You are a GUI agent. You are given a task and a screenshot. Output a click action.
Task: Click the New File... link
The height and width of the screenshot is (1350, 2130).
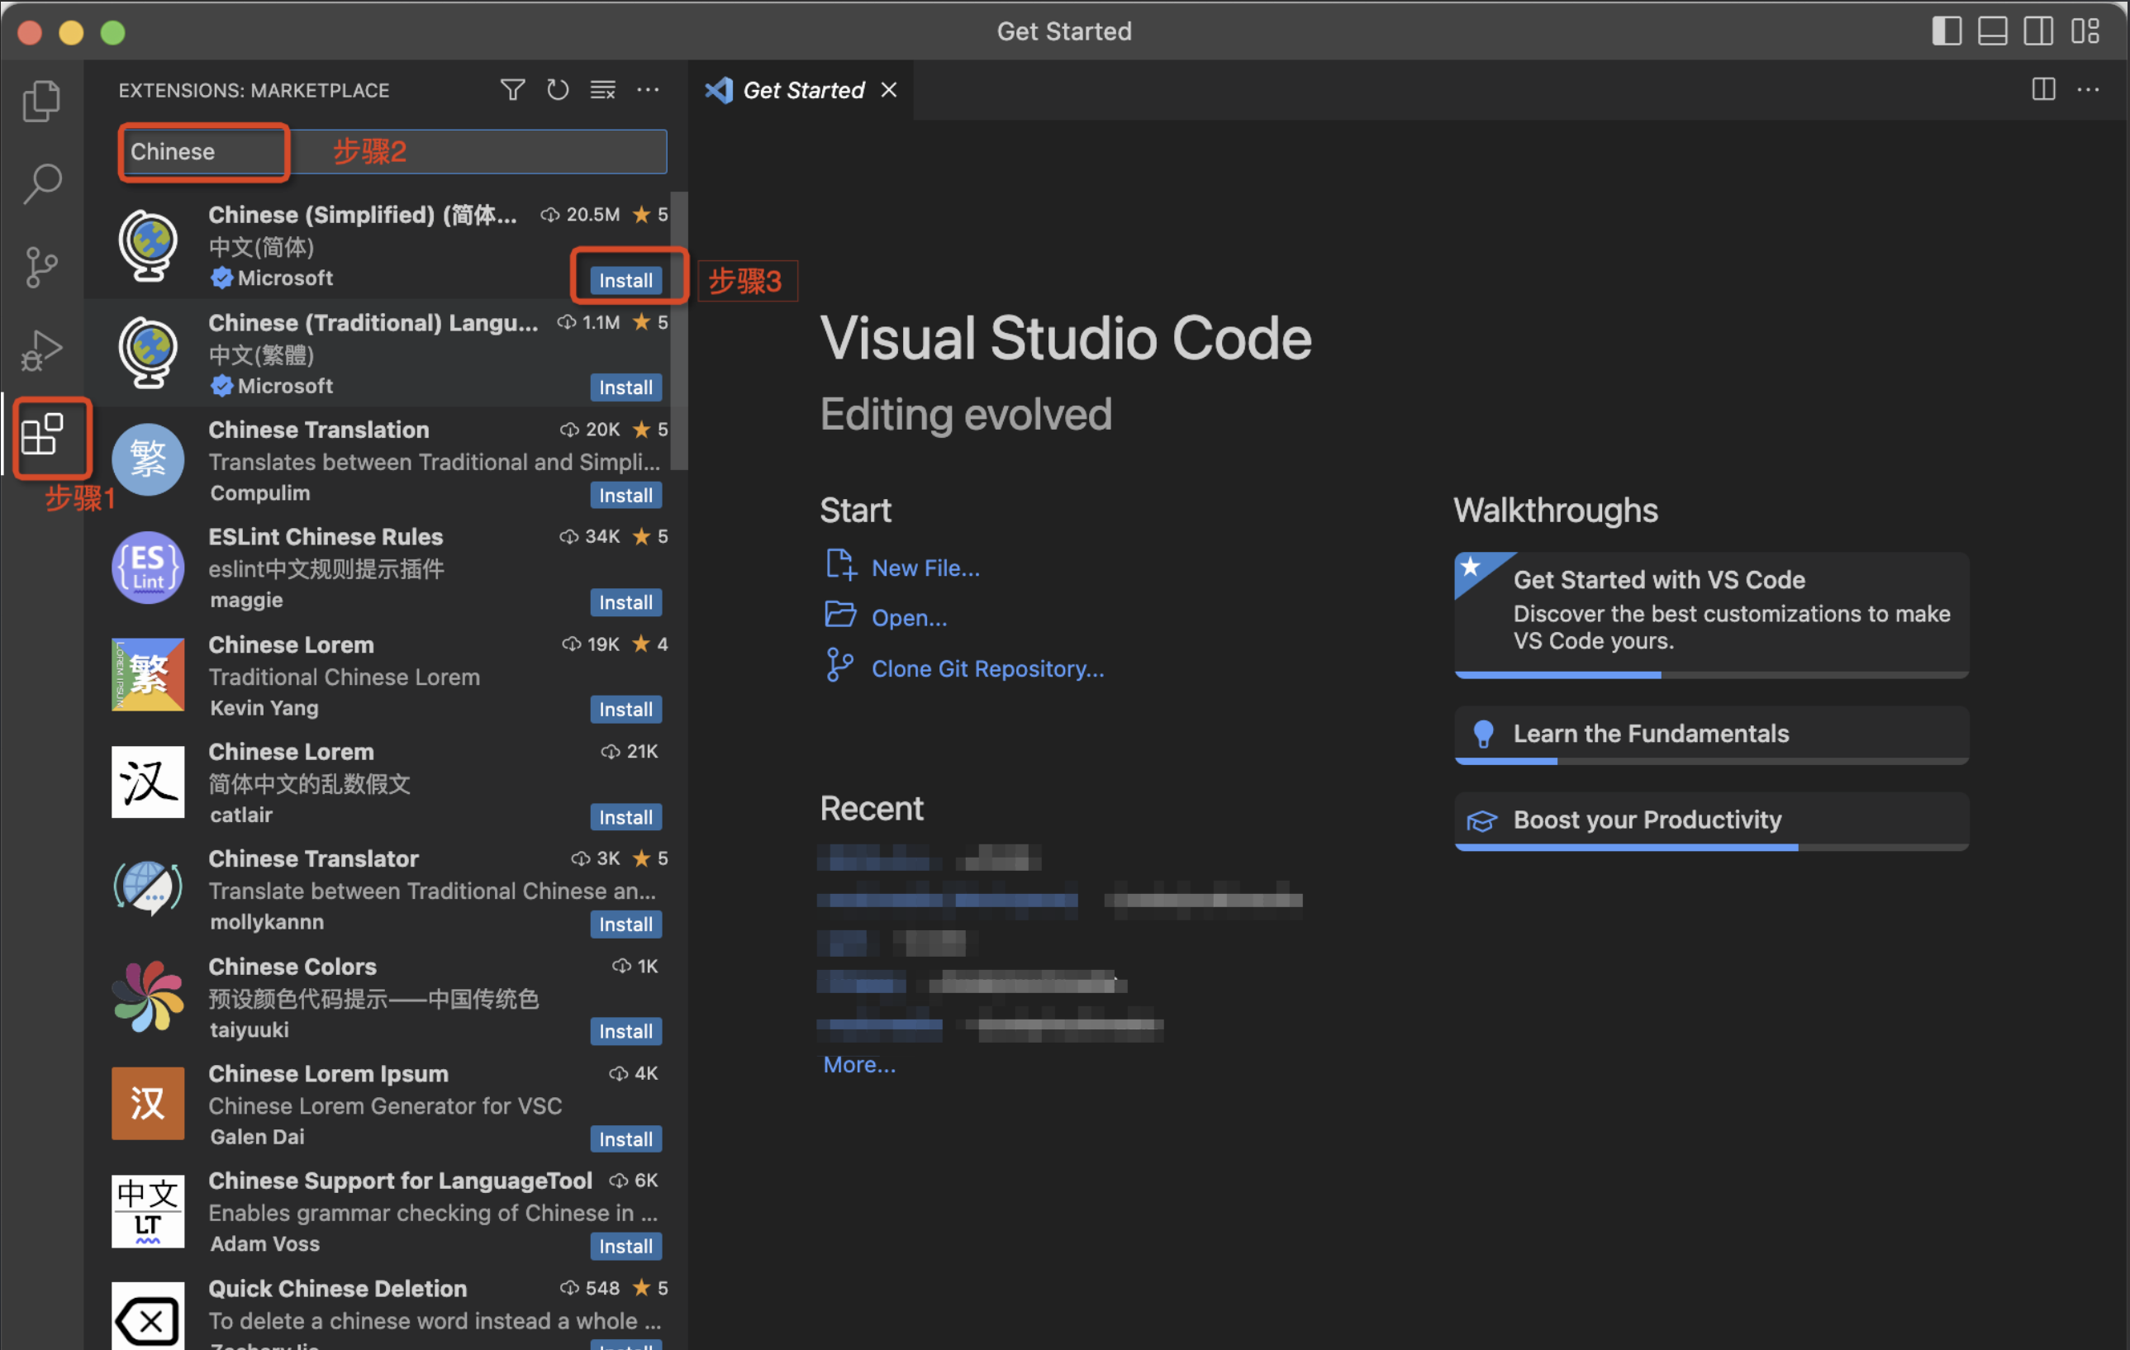coord(925,568)
